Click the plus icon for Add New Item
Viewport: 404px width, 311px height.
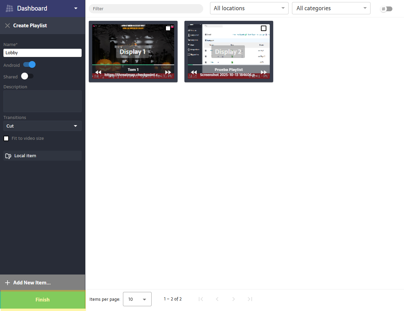[8, 283]
